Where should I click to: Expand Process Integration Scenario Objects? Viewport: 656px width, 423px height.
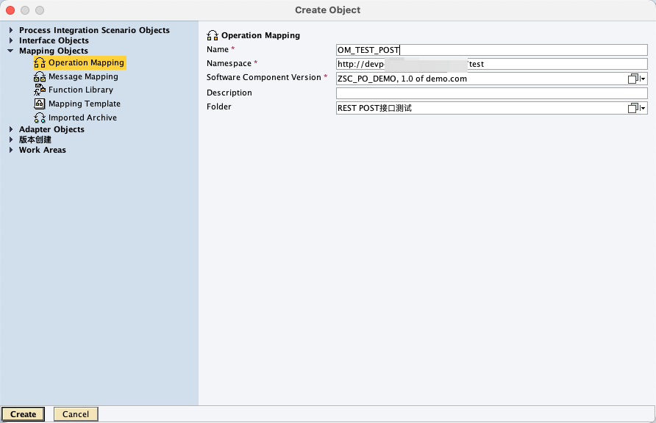coord(11,30)
